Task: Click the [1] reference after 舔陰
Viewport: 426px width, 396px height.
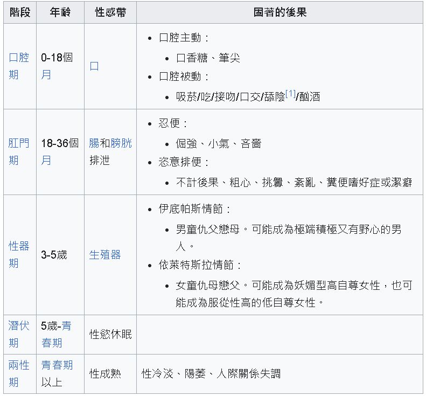Action: (290, 94)
